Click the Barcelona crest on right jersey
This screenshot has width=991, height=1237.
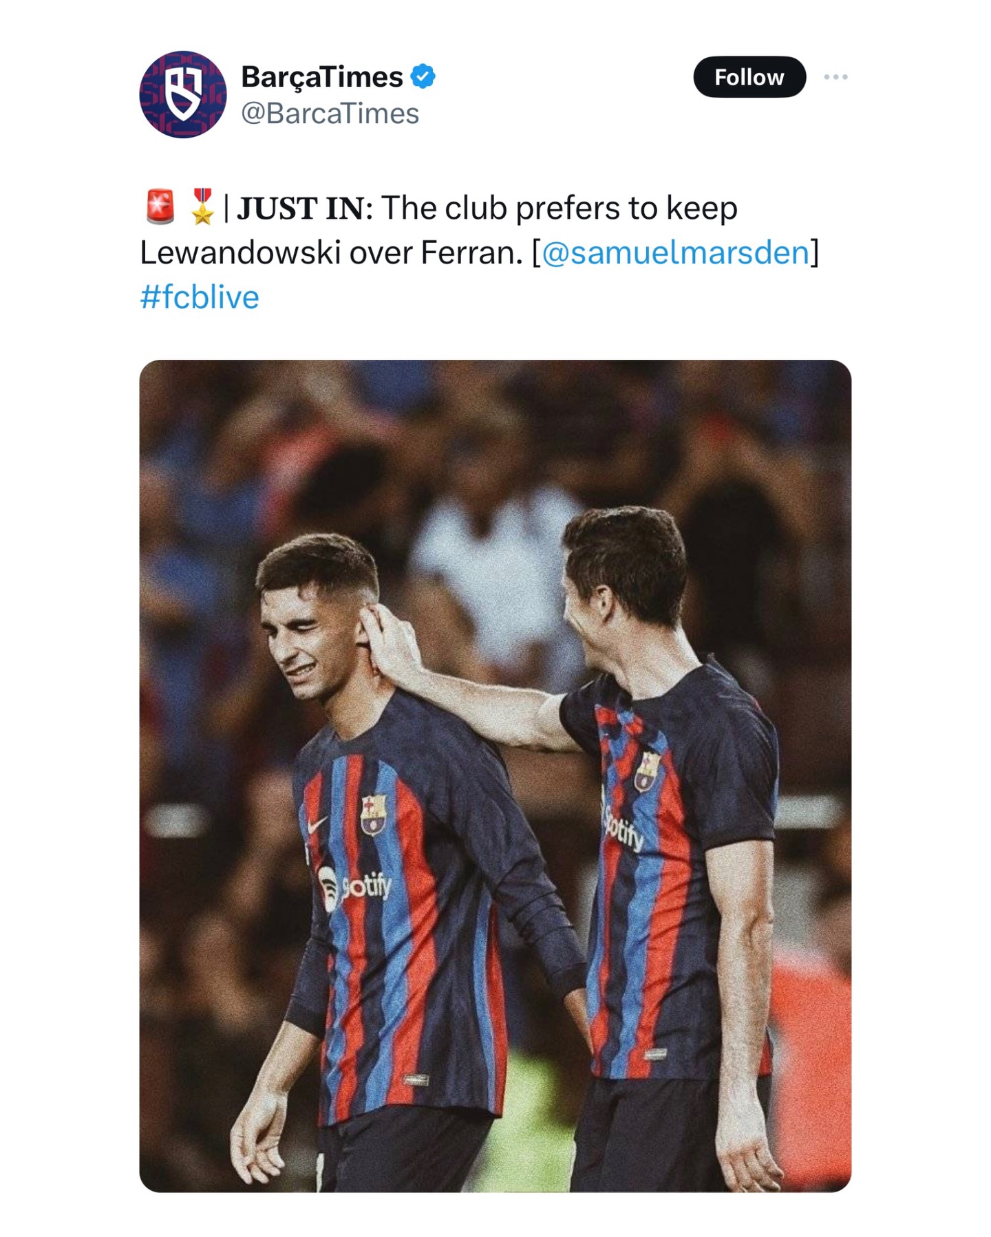[x=647, y=771]
